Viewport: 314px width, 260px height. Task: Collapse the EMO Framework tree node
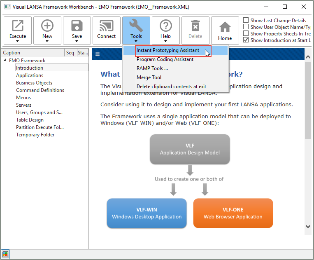(5, 60)
